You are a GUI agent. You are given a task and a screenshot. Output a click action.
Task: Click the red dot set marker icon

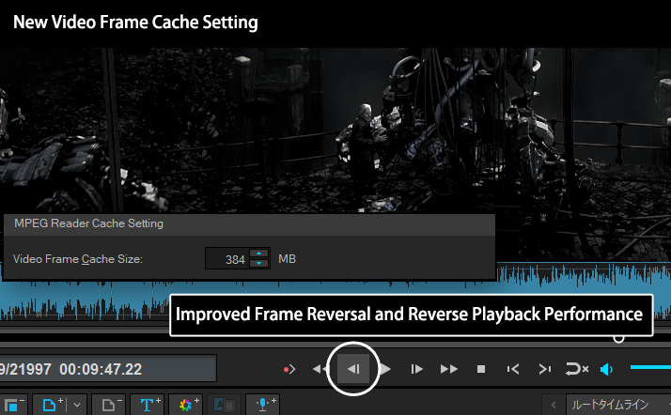(289, 369)
